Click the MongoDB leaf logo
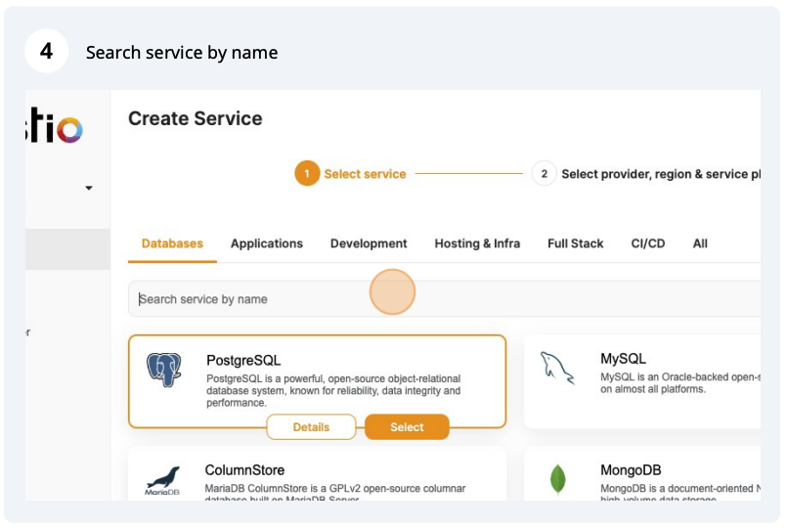The height and width of the screenshot is (528, 786). coord(558,479)
